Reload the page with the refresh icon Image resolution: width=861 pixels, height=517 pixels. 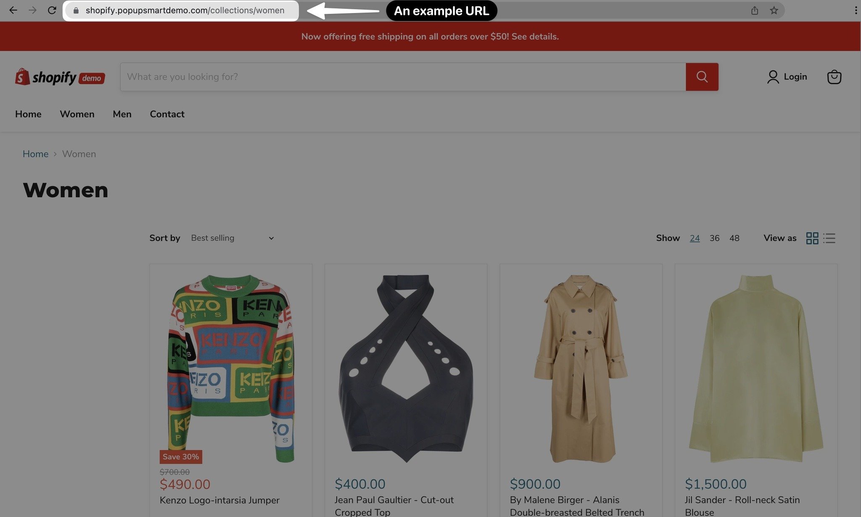click(52, 10)
